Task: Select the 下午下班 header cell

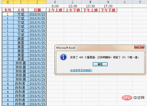Action: (x=108, y=10)
